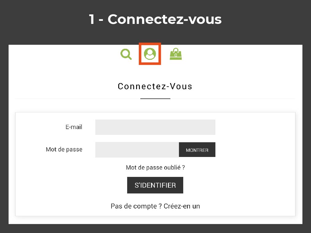Focus the E-mail input field

[155, 127]
